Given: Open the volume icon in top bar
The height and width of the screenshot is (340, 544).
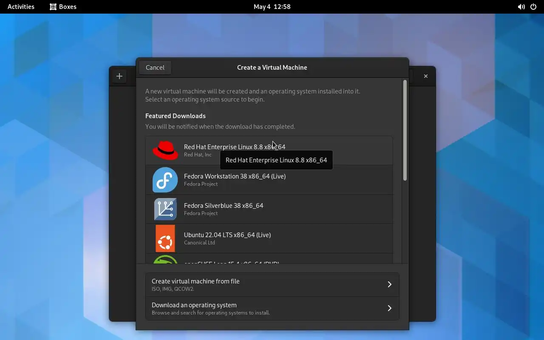Looking at the screenshot, I should [521, 7].
